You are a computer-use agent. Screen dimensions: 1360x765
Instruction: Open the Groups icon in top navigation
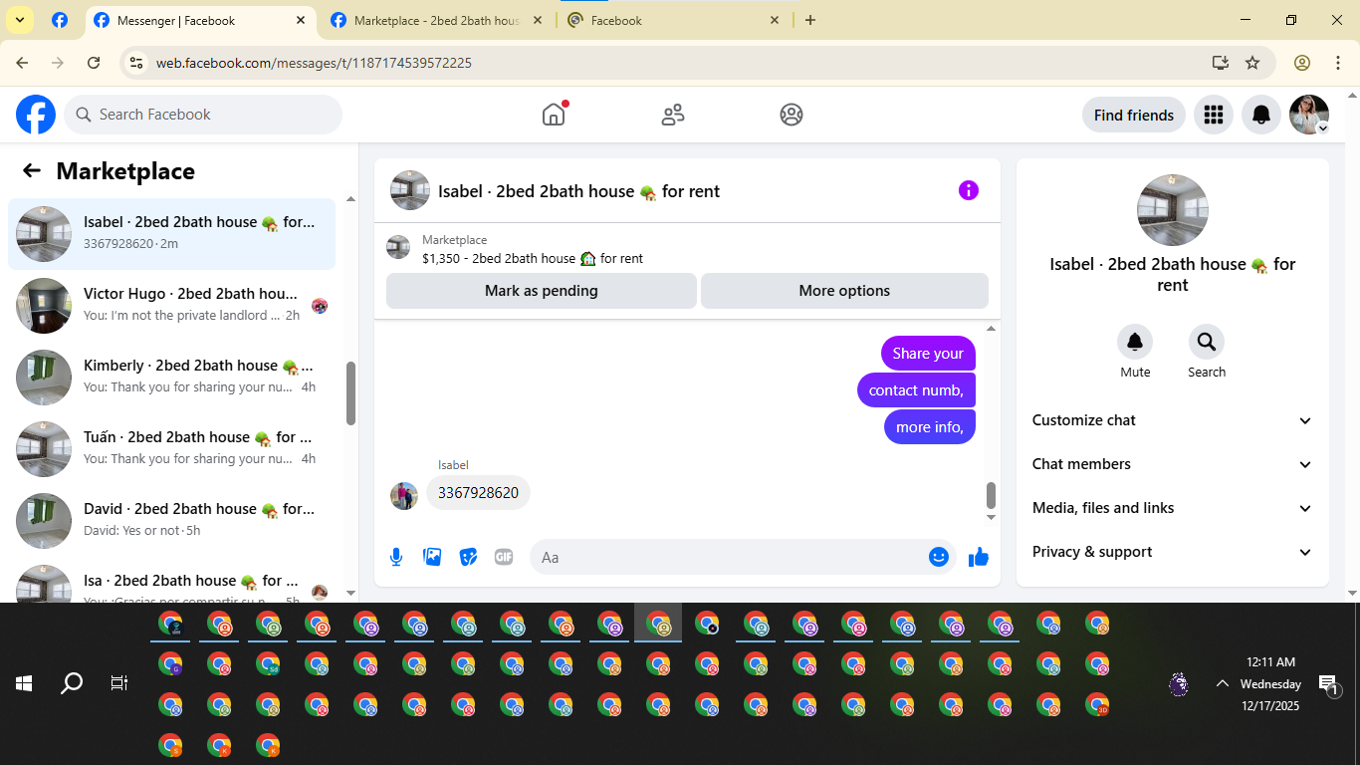point(792,115)
